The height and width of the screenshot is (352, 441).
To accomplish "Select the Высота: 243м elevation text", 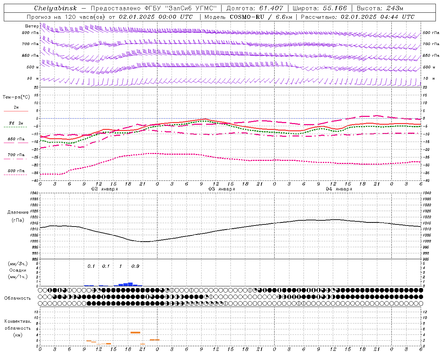I will pos(380,8).
